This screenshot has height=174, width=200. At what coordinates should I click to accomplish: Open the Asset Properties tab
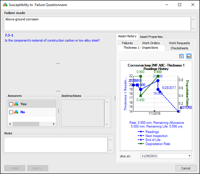[x=151, y=37]
